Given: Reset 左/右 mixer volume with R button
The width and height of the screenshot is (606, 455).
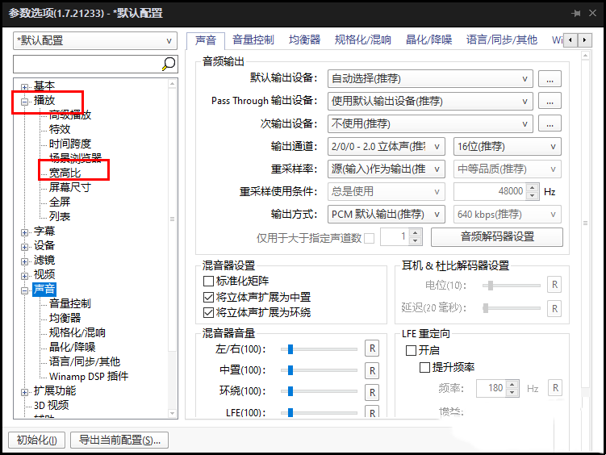Looking at the screenshot, I should (372, 349).
